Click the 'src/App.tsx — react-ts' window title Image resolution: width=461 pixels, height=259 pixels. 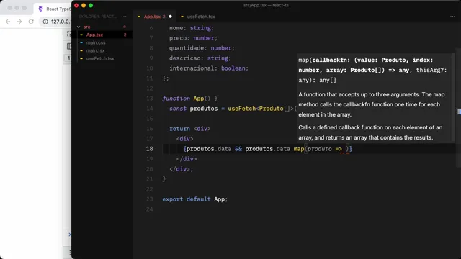coord(266,5)
